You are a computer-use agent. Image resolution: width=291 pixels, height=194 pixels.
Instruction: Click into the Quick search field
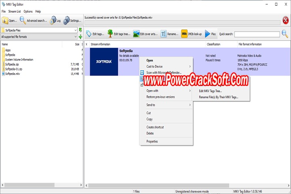click(257, 34)
